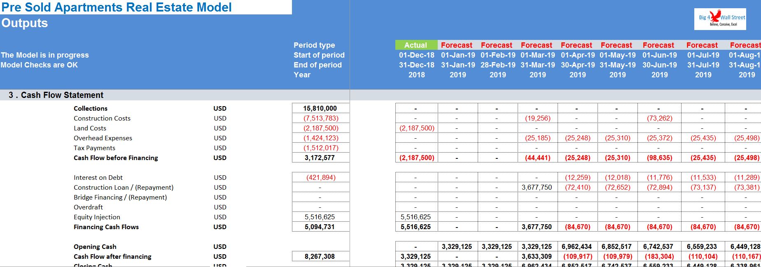
Task: Select Financing Cash Flows total 5,094,731
Action: 320,227
